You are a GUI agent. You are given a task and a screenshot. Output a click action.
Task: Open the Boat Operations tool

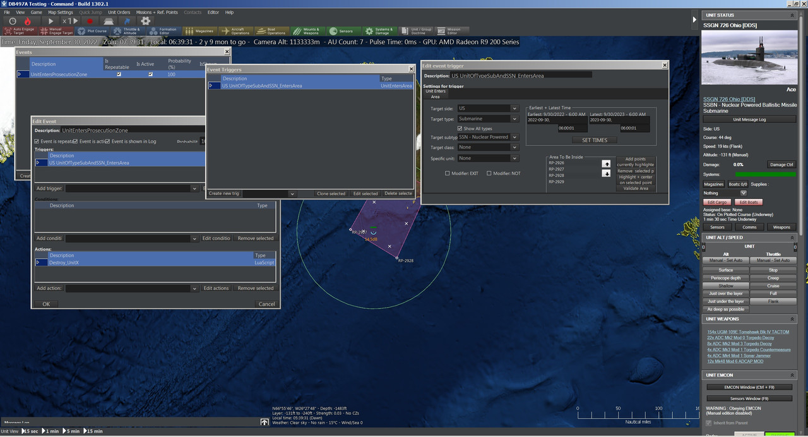pos(273,31)
